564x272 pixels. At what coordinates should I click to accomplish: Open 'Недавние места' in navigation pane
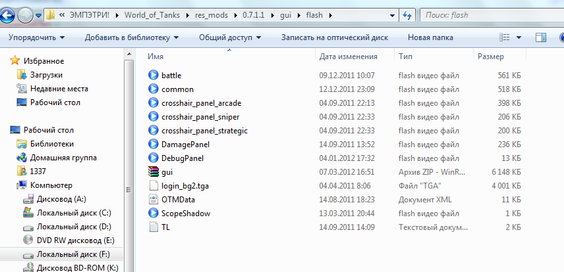point(59,89)
